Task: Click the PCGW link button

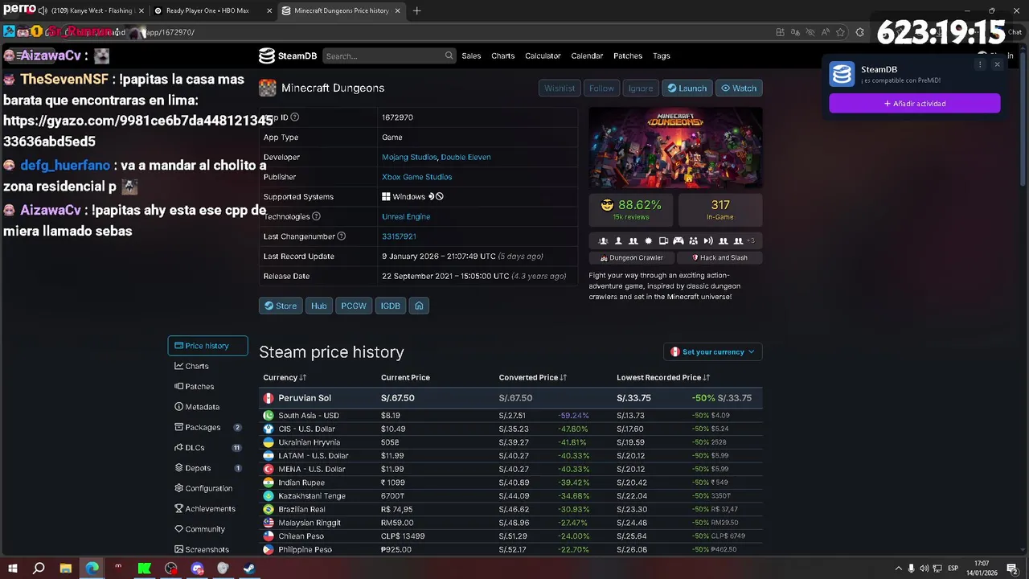Action: pos(354,306)
